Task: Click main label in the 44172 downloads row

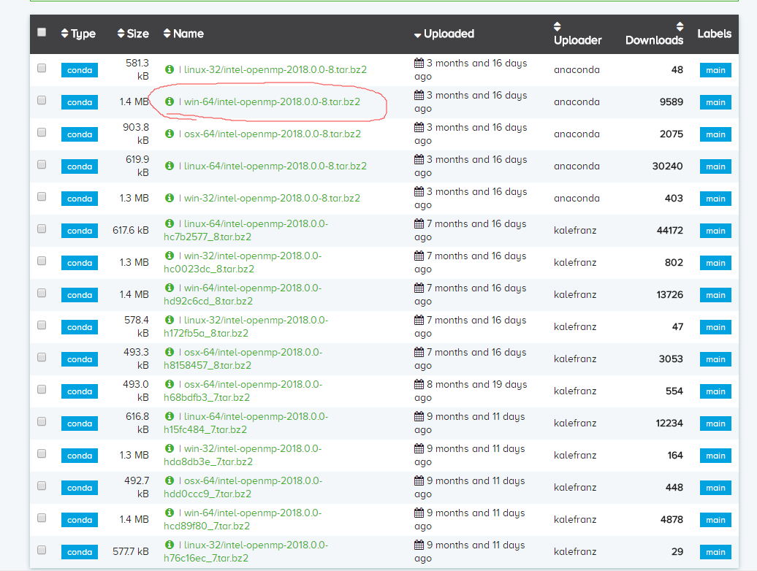Action: [715, 231]
